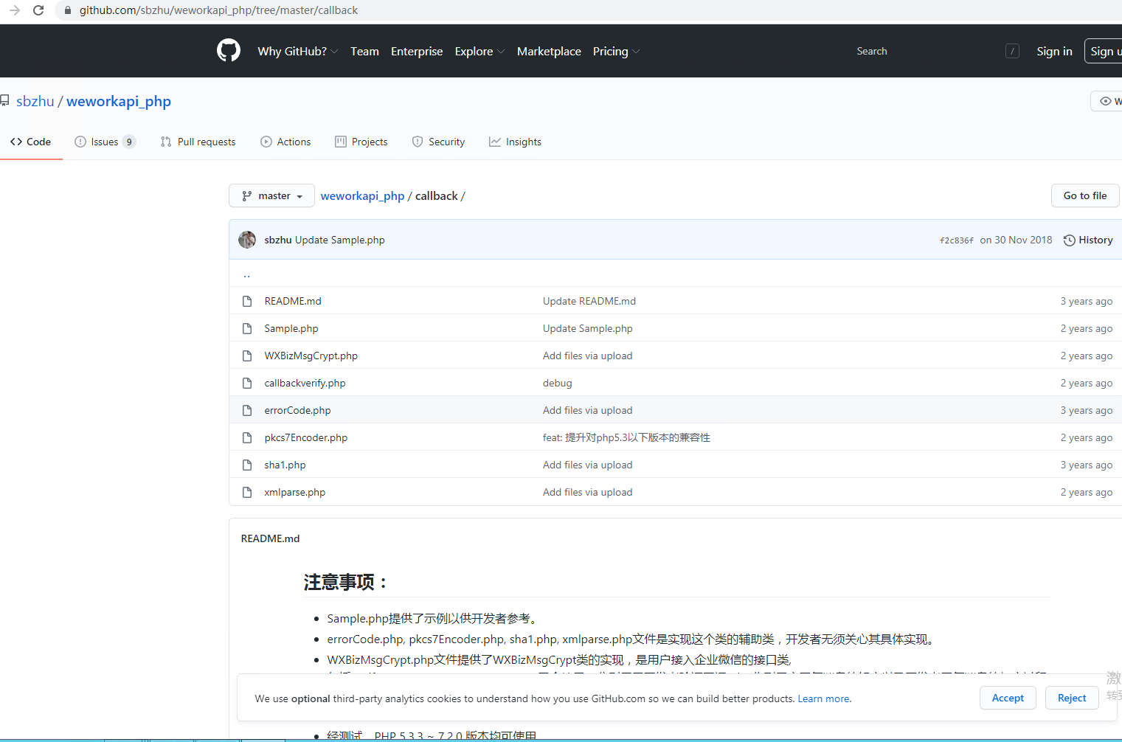Viewport: 1122px width, 742px height.
Task: Click the eye watch icon button
Action: coord(1107,101)
